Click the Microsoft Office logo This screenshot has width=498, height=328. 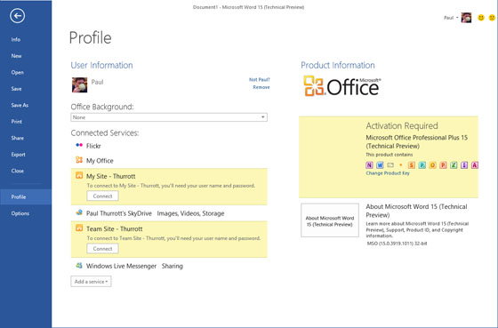tap(342, 85)
